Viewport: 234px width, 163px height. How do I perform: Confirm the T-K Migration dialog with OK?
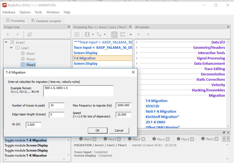[98, 131]
